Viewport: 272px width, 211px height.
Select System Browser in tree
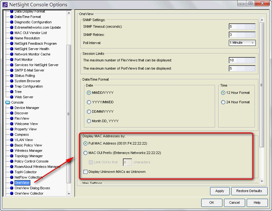pos(27,81)
